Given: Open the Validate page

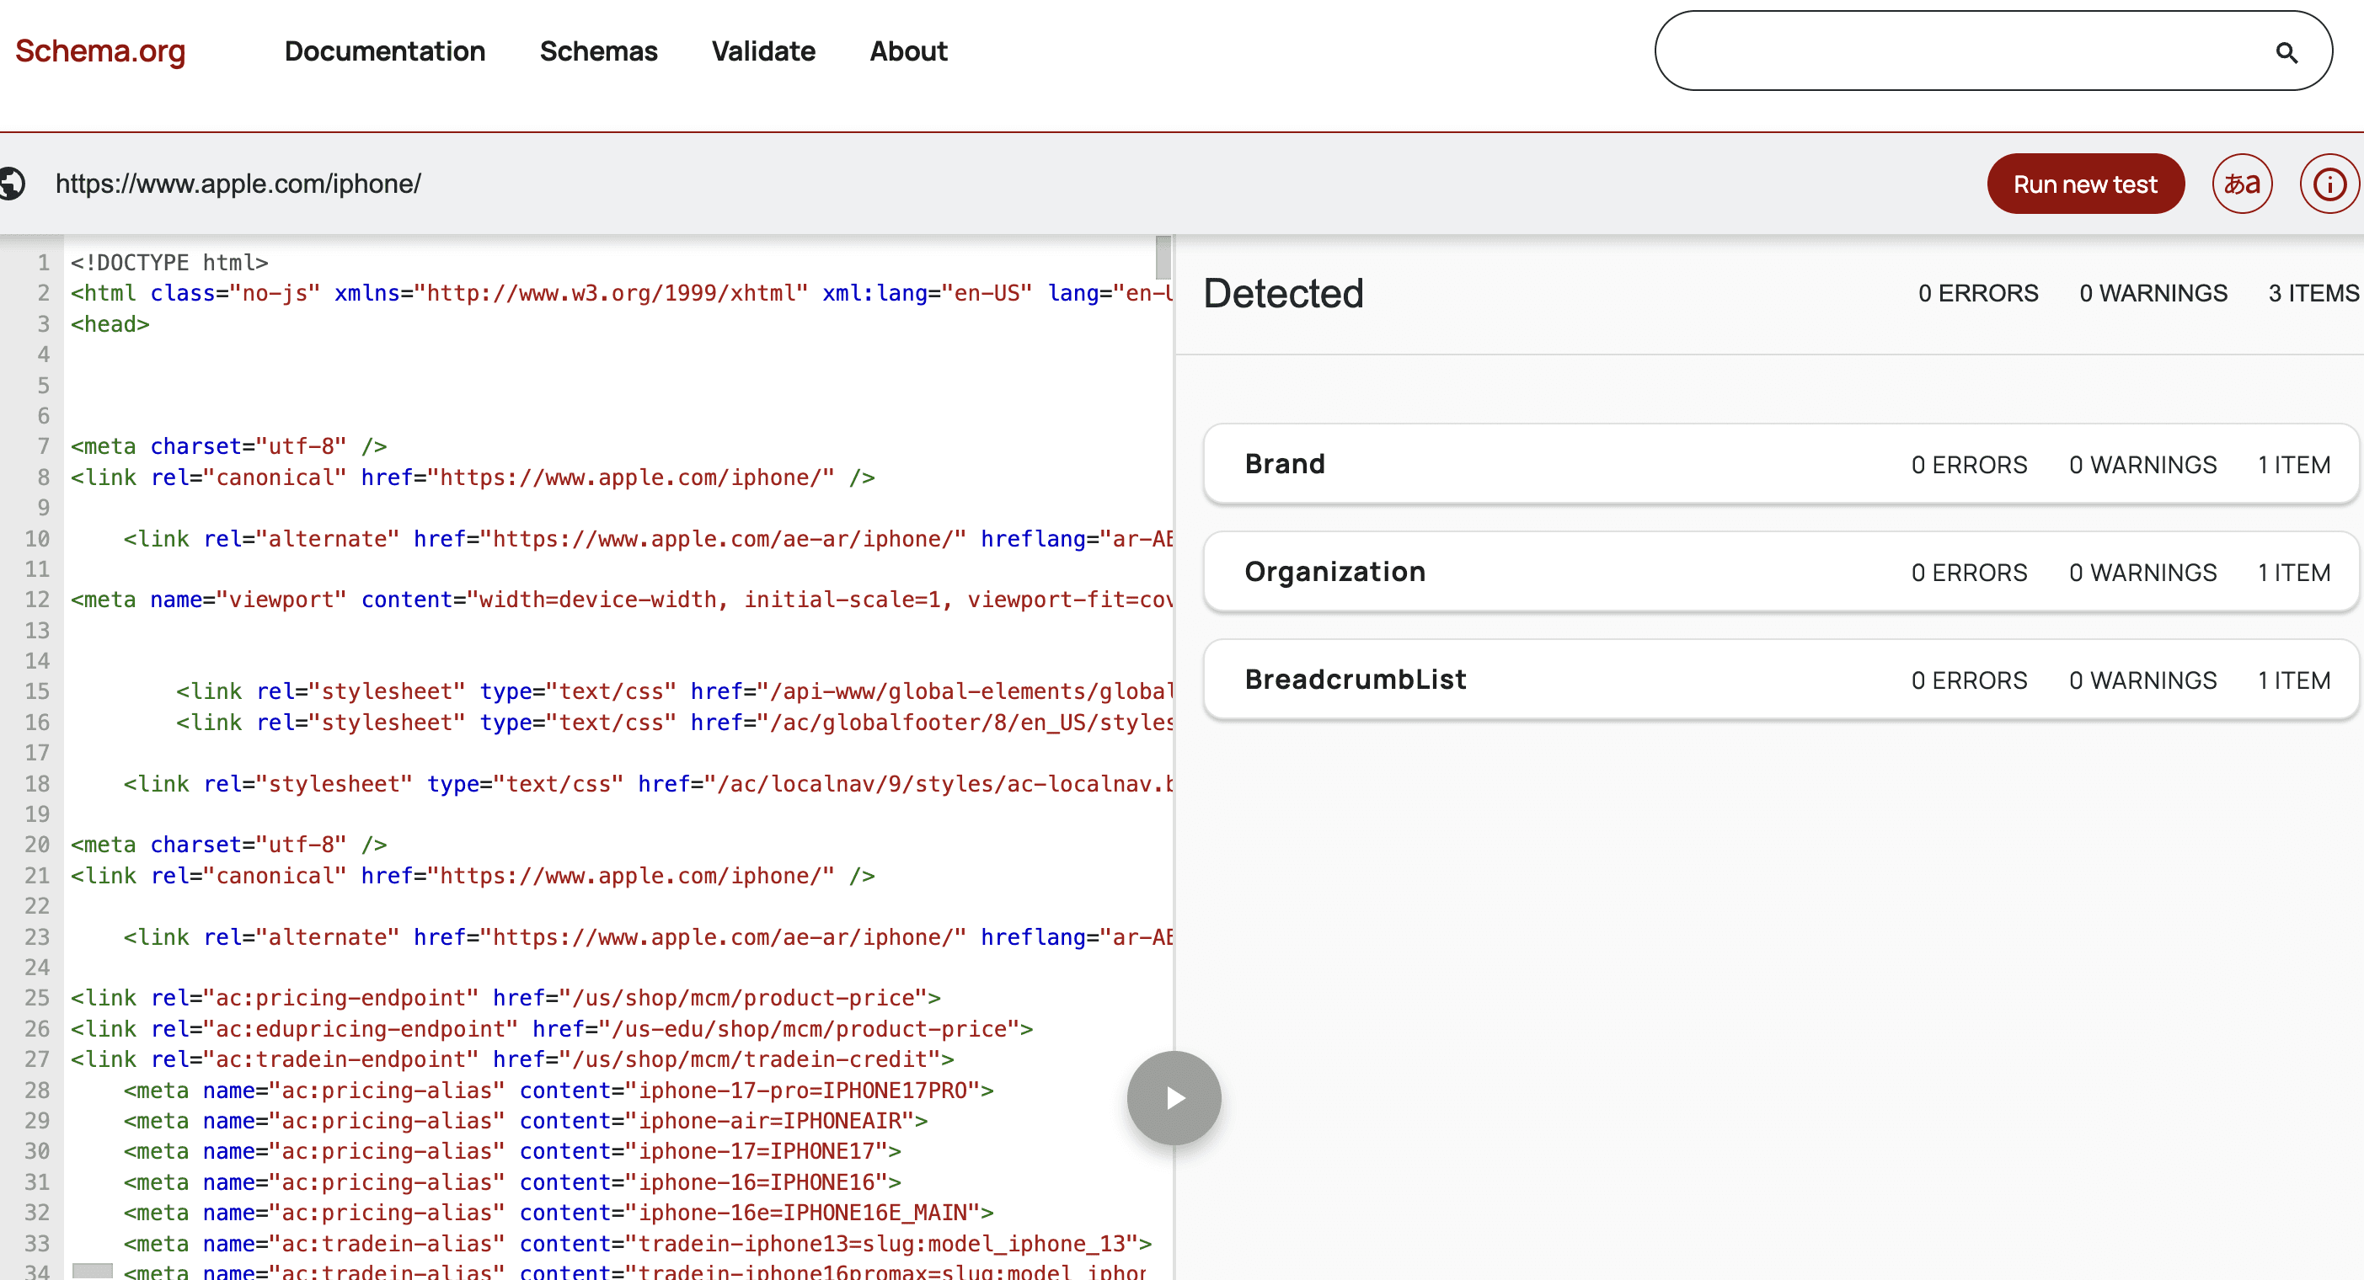Looking at the screenshot, I should click(763, 51).
